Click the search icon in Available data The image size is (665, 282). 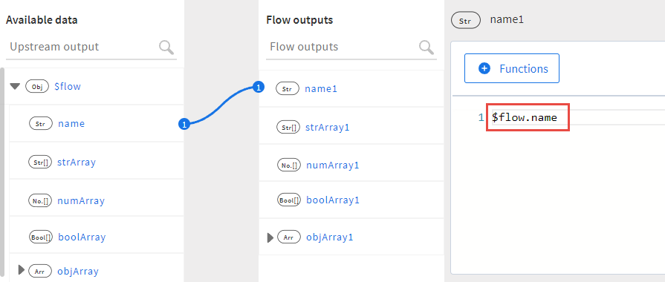pyautogui.click(x=166, y=47)
